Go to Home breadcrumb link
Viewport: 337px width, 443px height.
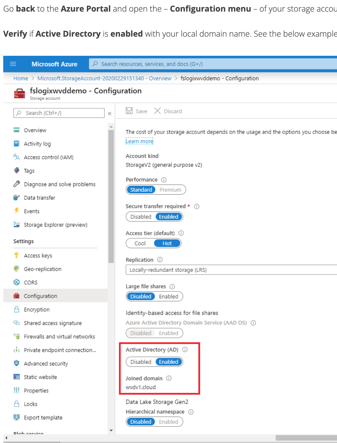(x=21, y=78)
